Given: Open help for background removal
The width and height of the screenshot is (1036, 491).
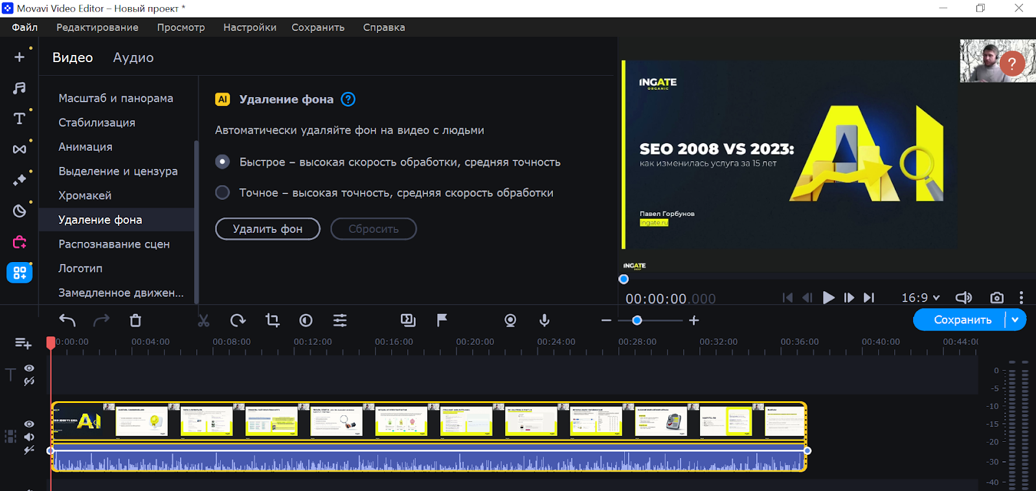Looking at the screenshot, I should pos(348,99).
